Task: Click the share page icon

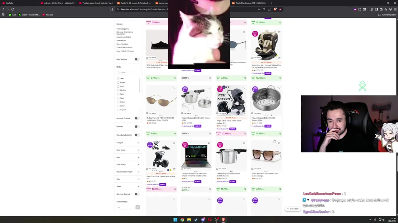Action: (x=269, y=9)
